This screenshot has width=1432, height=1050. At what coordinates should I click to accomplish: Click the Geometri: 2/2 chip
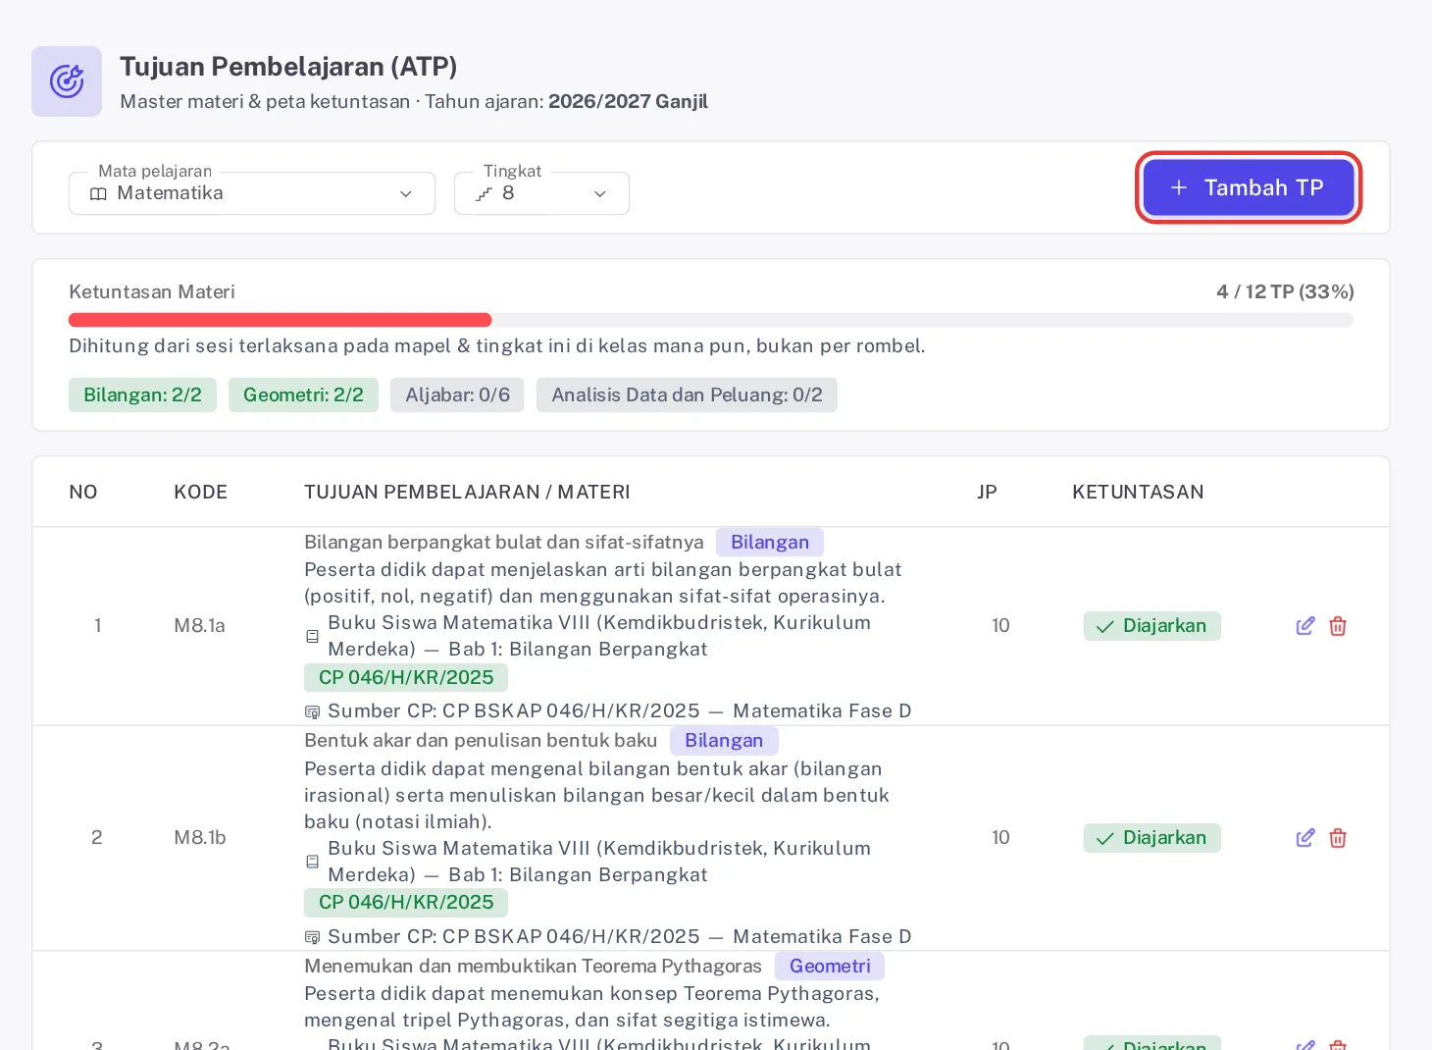point(303,394)
